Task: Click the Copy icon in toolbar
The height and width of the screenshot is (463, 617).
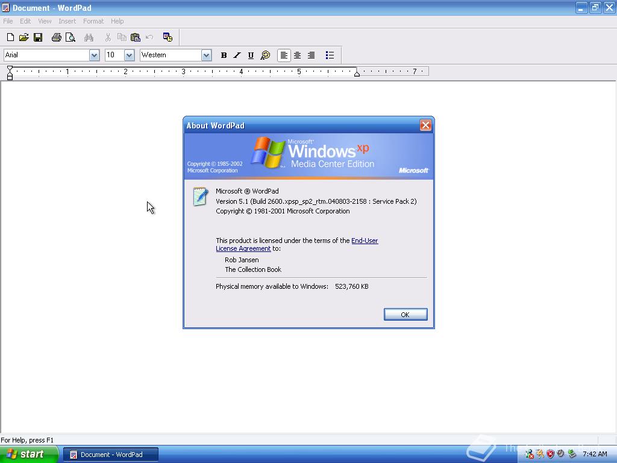Action: tap(122, 37)
